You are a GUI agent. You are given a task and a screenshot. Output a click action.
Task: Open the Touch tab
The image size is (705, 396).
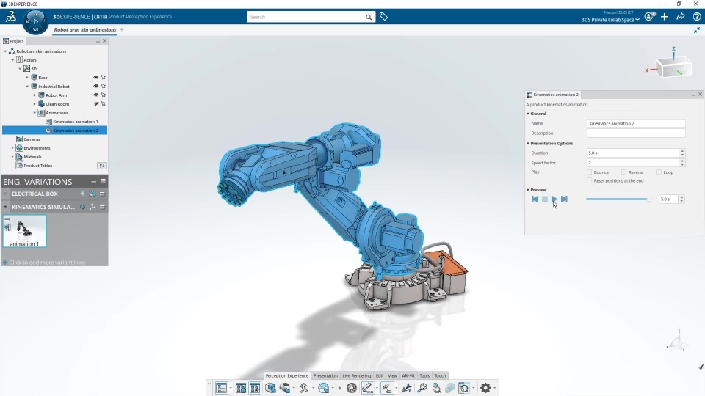tap(440, 375)
